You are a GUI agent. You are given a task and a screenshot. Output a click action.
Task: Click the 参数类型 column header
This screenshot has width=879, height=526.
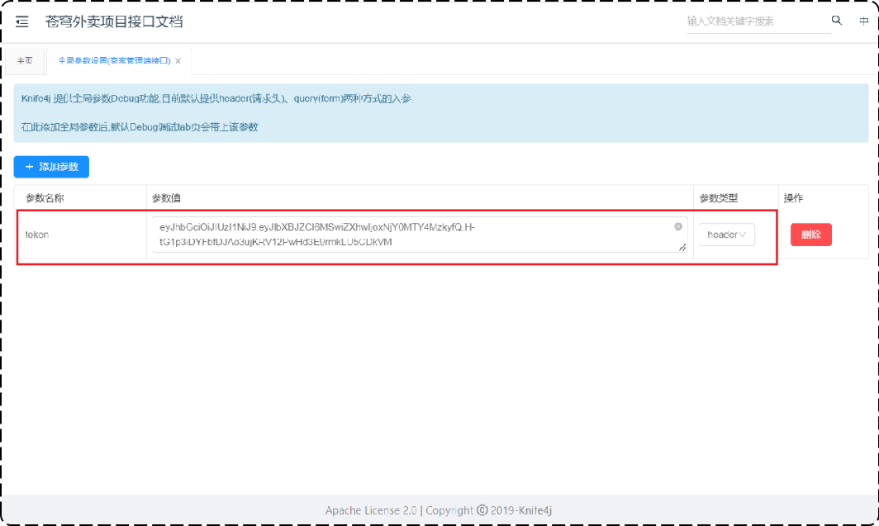719,198
